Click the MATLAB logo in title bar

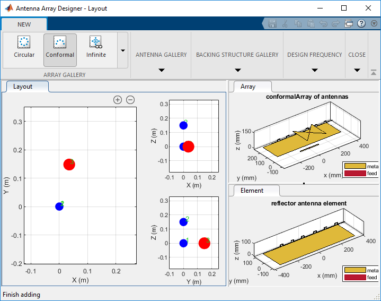click(x=9, y=8)
